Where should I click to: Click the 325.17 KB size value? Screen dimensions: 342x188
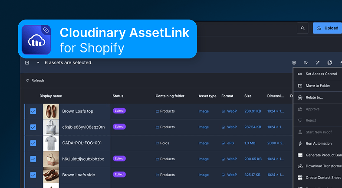coord(252,175)
